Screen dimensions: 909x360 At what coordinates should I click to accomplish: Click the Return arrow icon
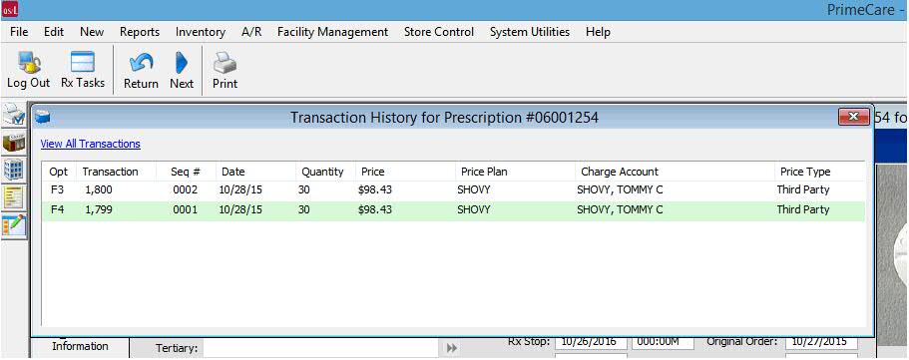coord(141,63)
